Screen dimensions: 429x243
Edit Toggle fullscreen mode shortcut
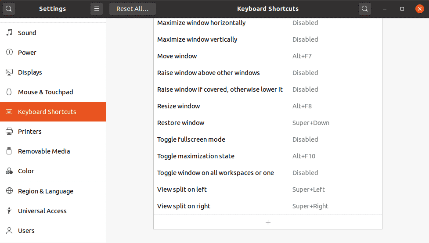267,139
